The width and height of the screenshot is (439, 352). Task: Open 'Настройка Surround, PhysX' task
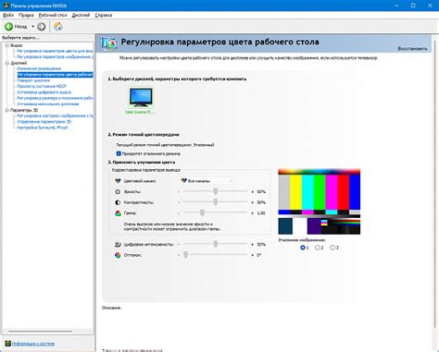[43, 127]
